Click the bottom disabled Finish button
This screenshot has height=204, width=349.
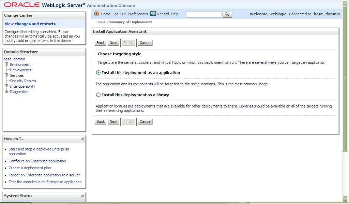point(128,121)
